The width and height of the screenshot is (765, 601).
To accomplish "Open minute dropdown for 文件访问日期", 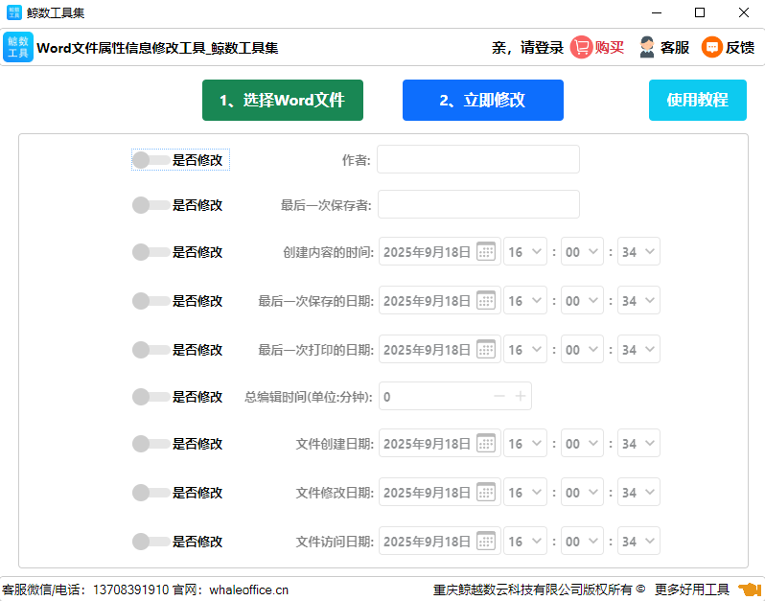I will [582, 541].
